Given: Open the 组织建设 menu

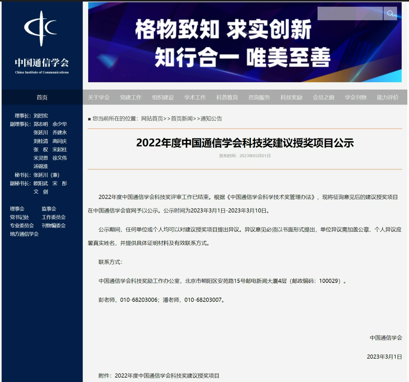Looking at the screenshot, I should pyautogui.click(x=163, y=97).
